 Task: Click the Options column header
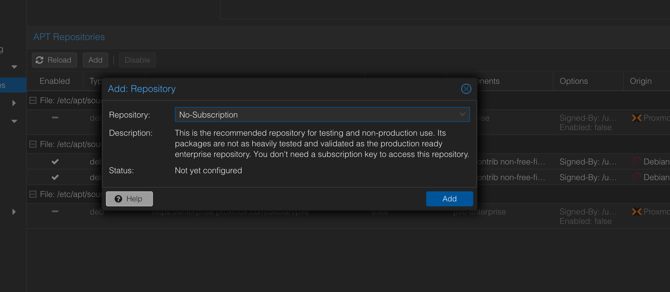point(573,81)
